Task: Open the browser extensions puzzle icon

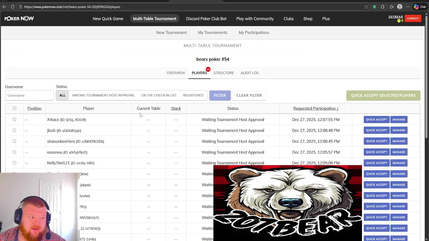Action: coord(382,7)
